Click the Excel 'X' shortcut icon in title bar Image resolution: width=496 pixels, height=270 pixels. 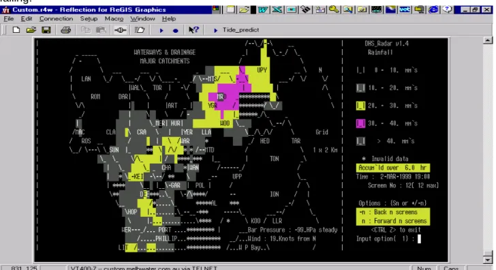click(x=277, y=10)
